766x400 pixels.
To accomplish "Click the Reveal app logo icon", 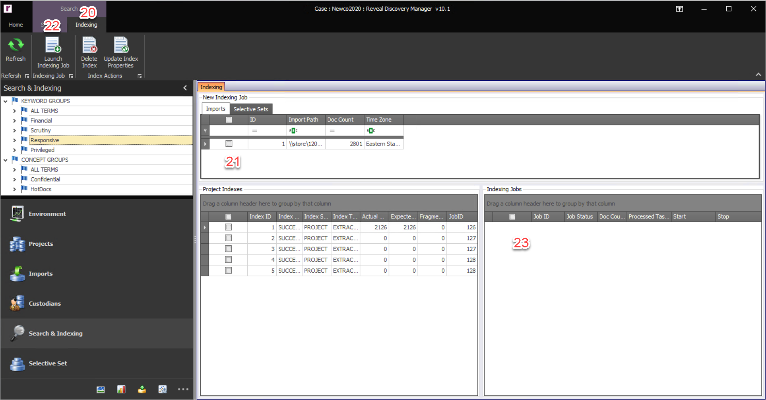I will pyautogui.click(x=8, y=8).
